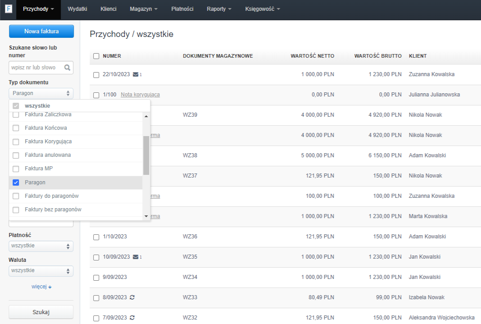Screen dimensions: 481x324
Task: Click the F application logo icon
Action: (9, 9)
